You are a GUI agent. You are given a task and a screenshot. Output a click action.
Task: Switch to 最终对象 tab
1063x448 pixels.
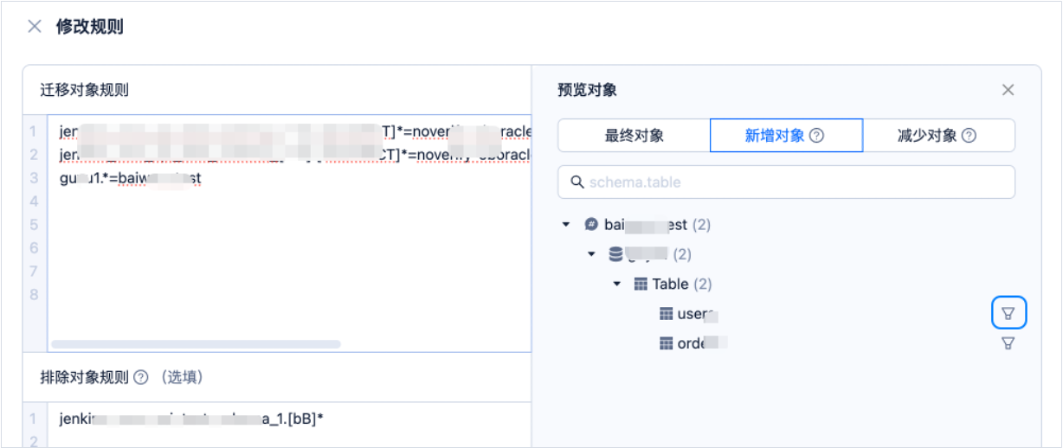(634, 136)
